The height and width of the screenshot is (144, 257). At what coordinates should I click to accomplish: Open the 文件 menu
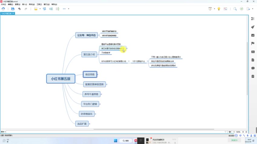coord(3,5)
